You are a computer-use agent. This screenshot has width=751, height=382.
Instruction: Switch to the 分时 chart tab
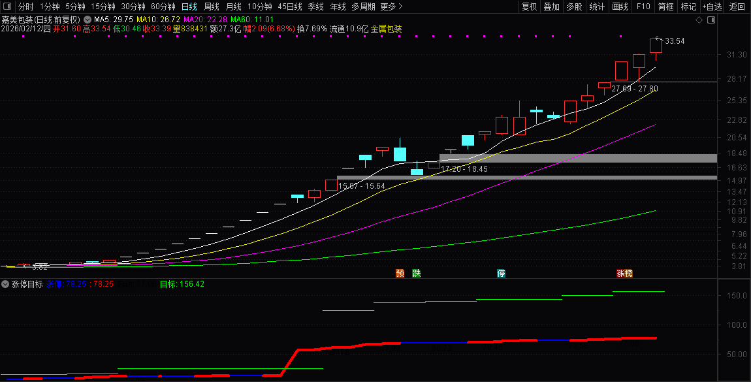[26, 7]
